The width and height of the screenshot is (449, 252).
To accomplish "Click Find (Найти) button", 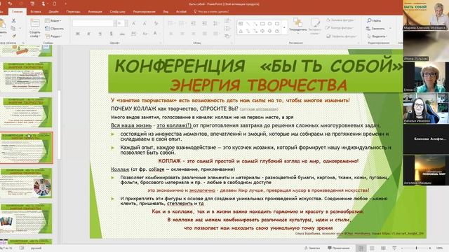I will (374, 20).
